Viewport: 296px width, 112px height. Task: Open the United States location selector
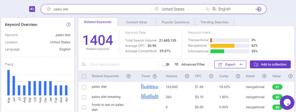[173, 9]
